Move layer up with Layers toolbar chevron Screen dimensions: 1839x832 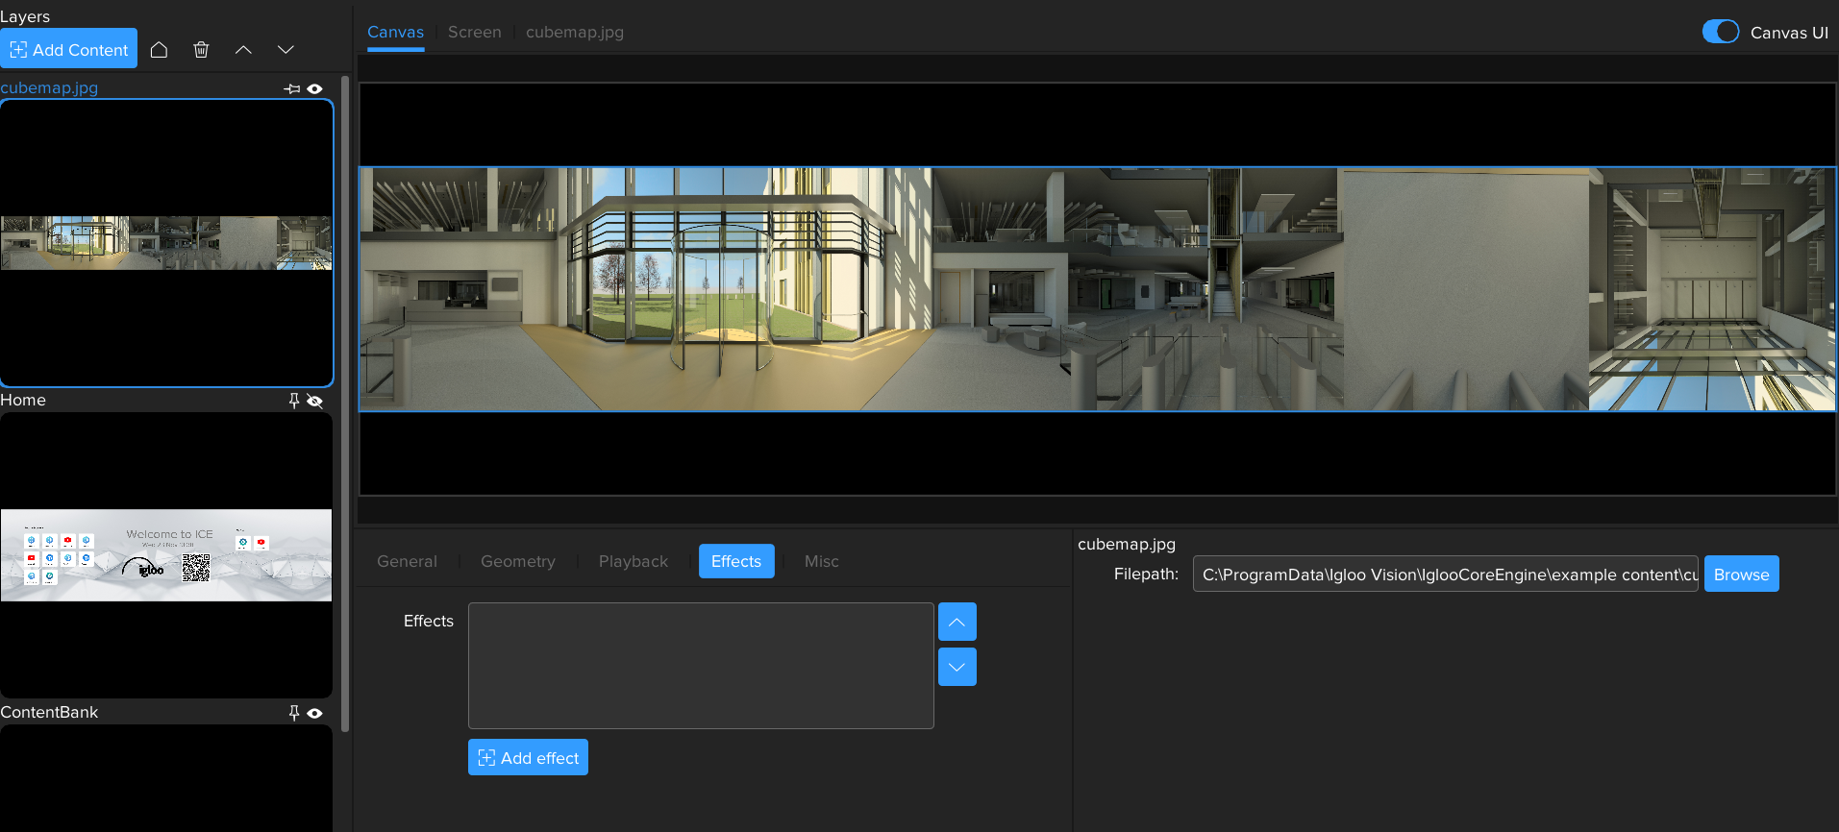point(243,50)
